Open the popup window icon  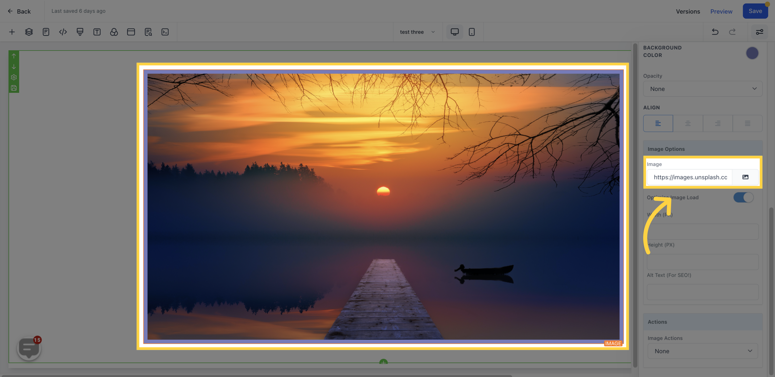coord(131,32)
